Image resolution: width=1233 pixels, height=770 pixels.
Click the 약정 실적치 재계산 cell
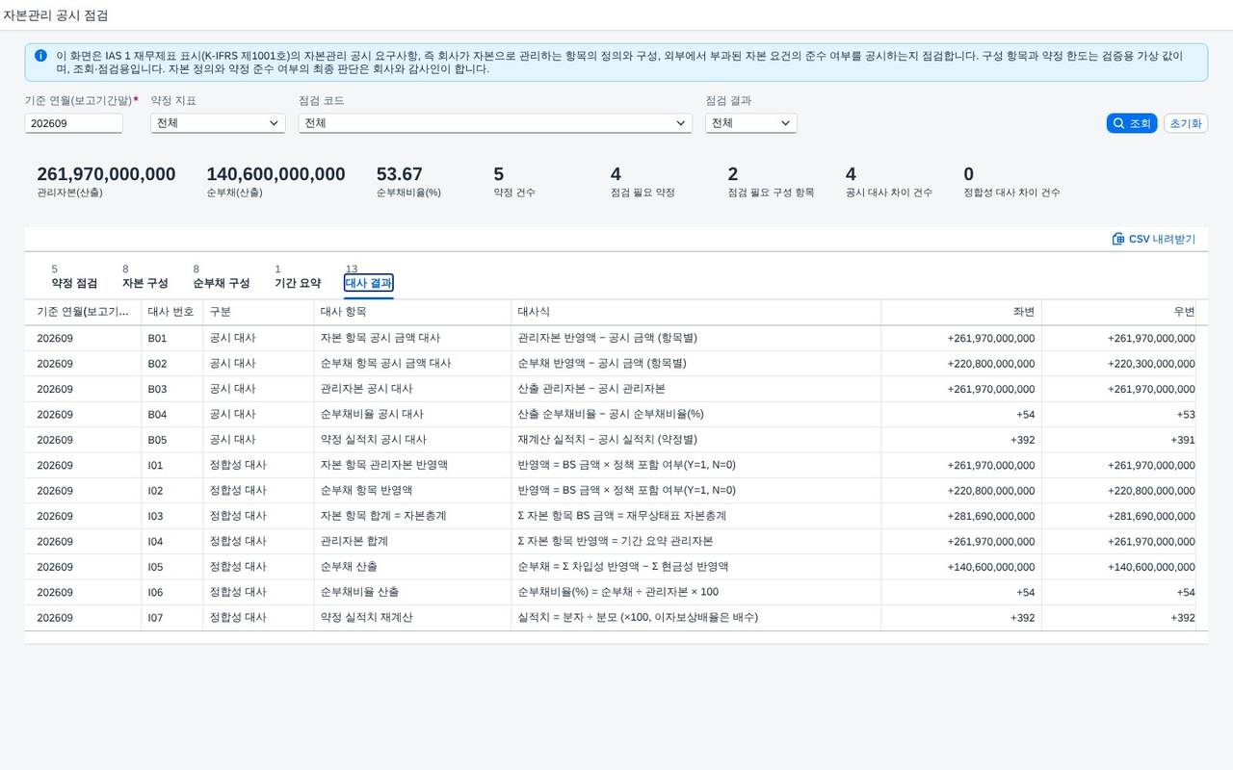pyautogui.click(x=412, y=617)
